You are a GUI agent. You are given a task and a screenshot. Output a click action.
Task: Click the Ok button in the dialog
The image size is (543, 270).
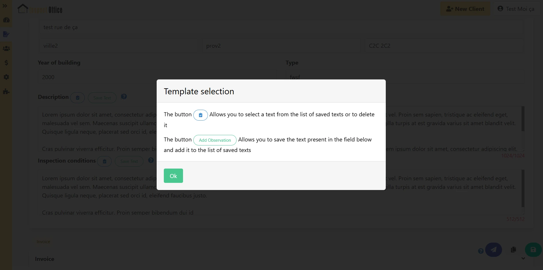(173, 176)
